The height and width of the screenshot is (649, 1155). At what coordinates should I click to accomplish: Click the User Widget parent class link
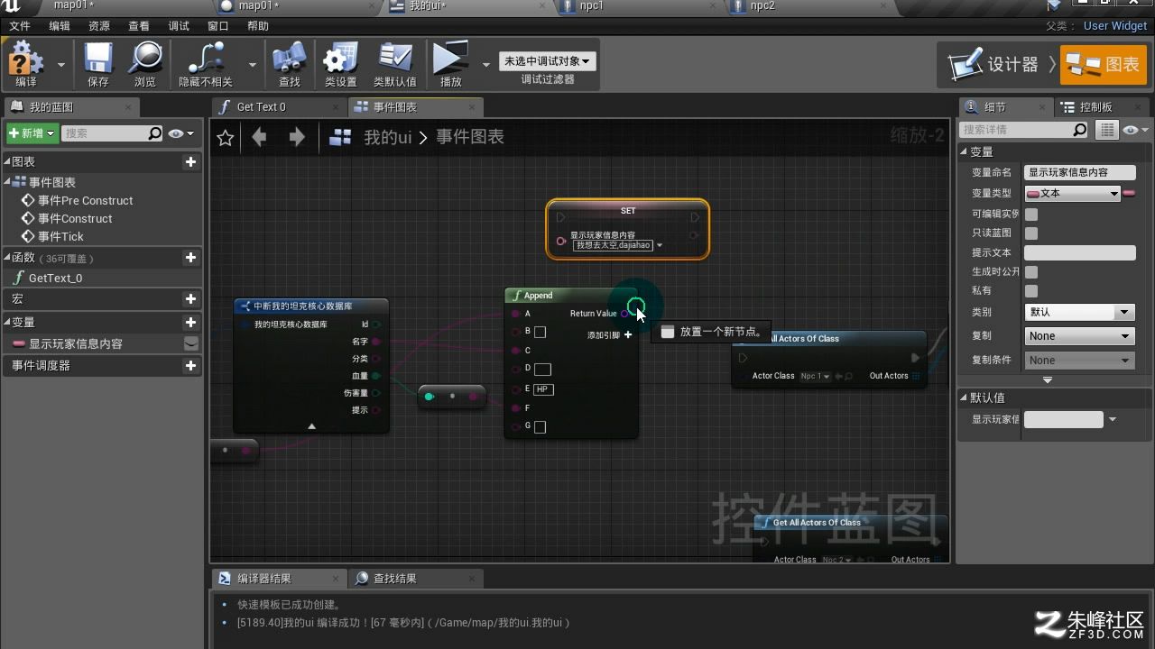[x=1115, y=26]
